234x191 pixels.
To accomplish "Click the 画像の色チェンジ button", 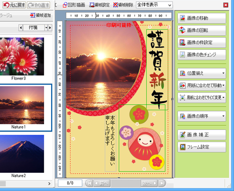I will tap(202, 54).
